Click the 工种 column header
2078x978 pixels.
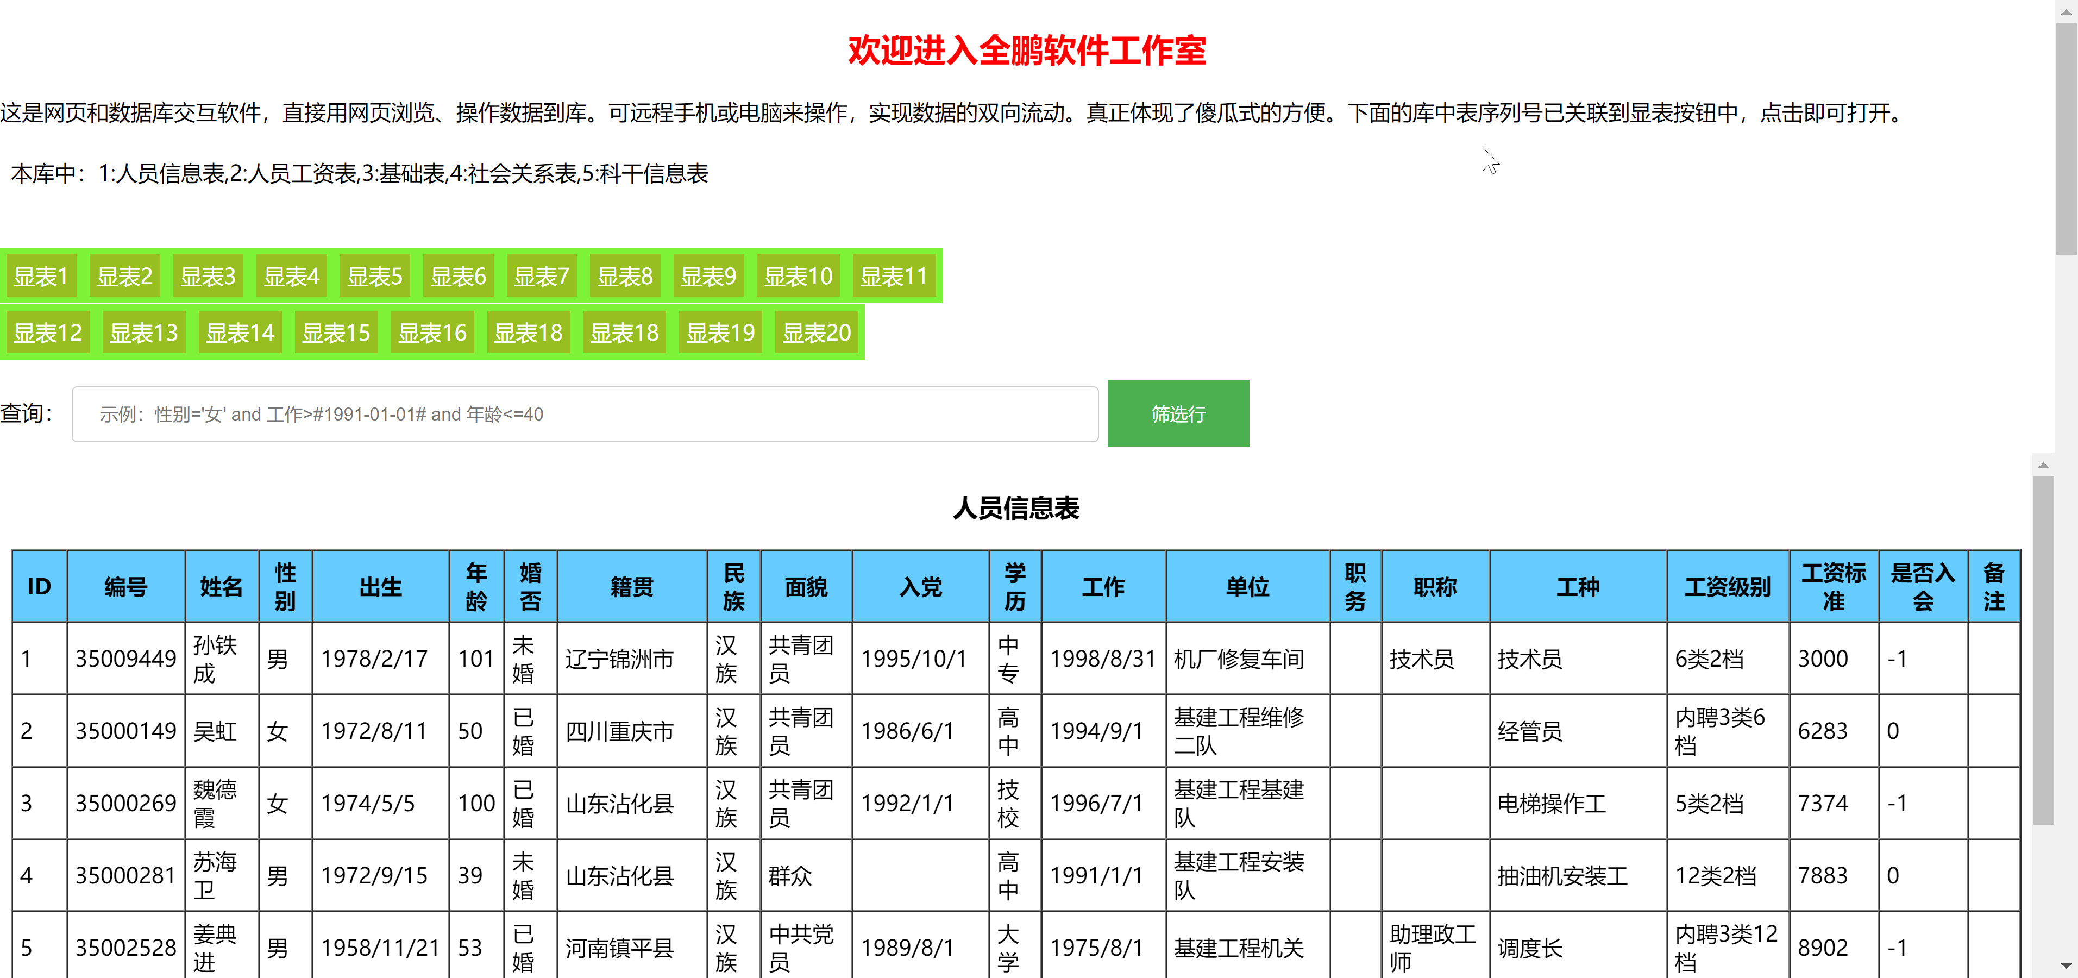click(1579, 587)
